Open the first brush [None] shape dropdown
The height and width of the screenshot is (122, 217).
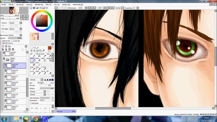(x=38, y=91)
